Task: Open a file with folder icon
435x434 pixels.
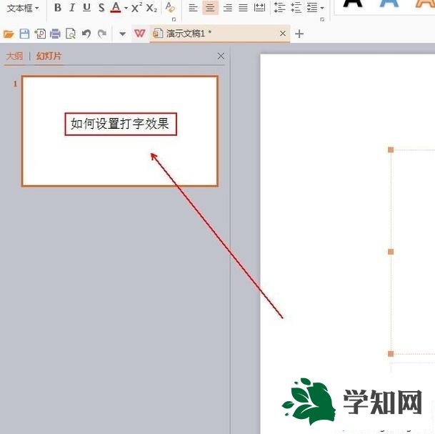Action: [9, 34]
